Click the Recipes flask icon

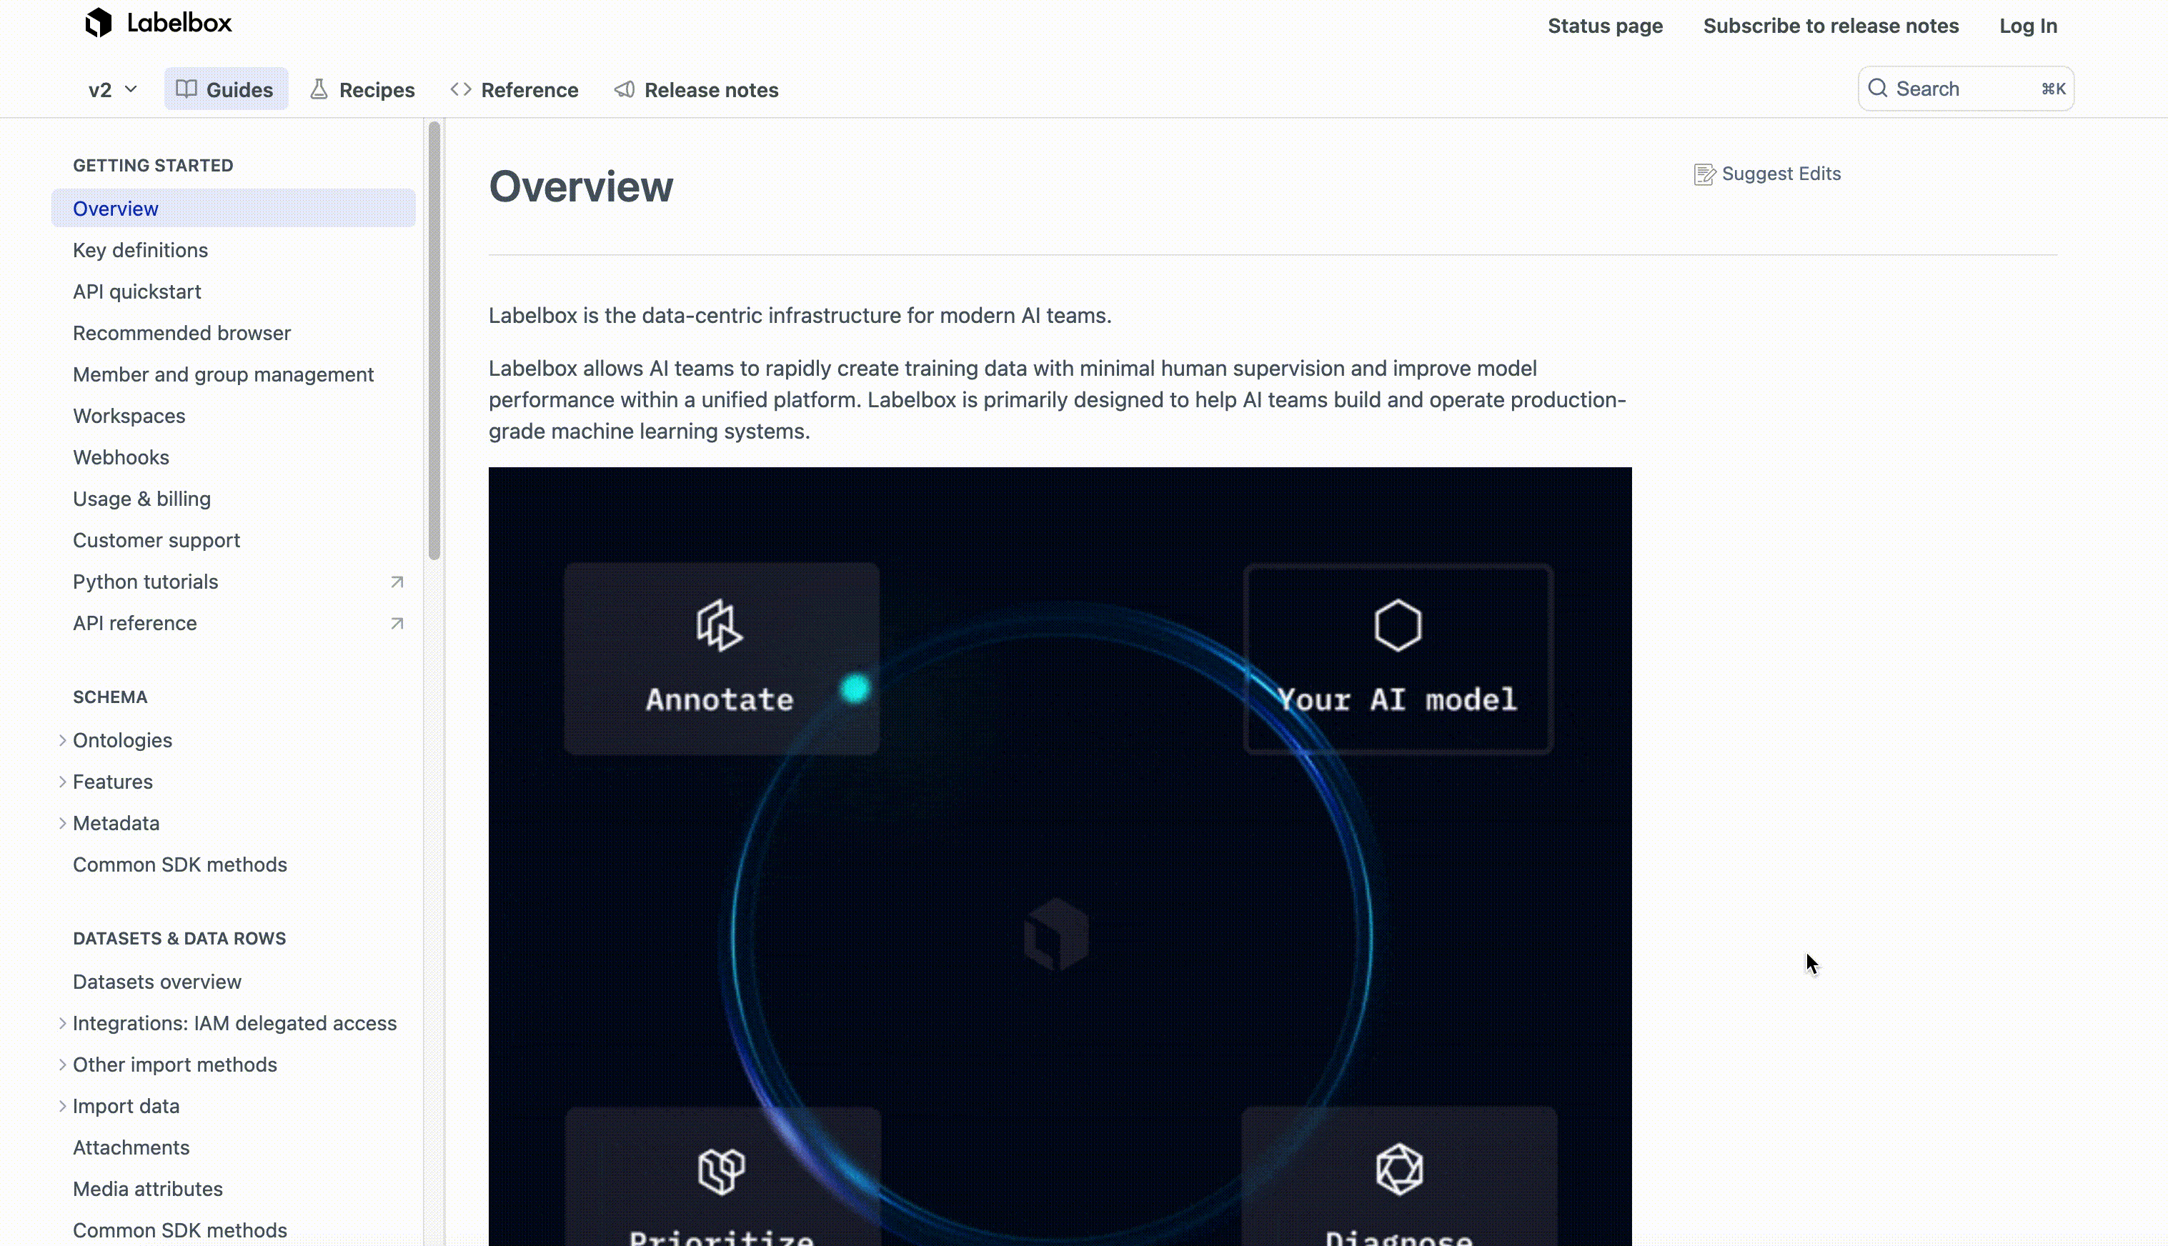point(319,89)
